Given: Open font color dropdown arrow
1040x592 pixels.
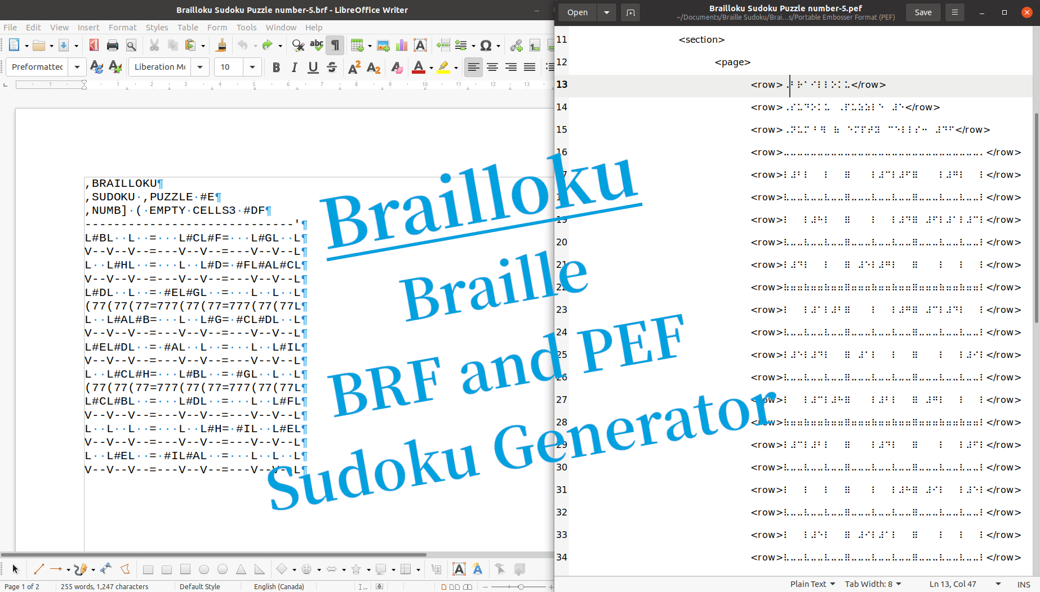Looking at the screenshot, I should 431,68.
